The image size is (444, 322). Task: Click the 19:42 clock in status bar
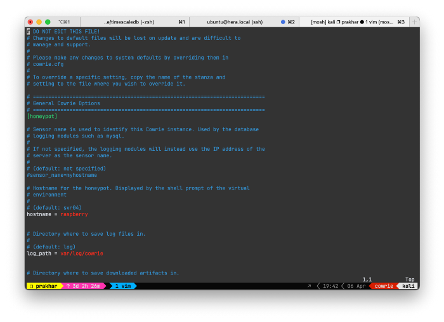pos(330,286)
